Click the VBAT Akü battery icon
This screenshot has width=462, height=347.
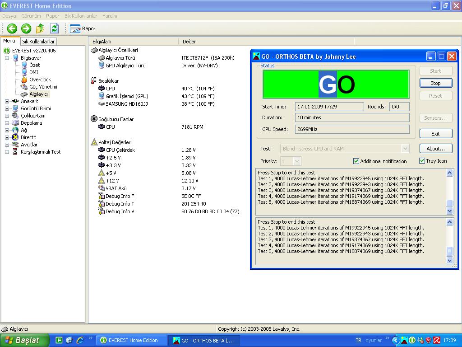102,188
